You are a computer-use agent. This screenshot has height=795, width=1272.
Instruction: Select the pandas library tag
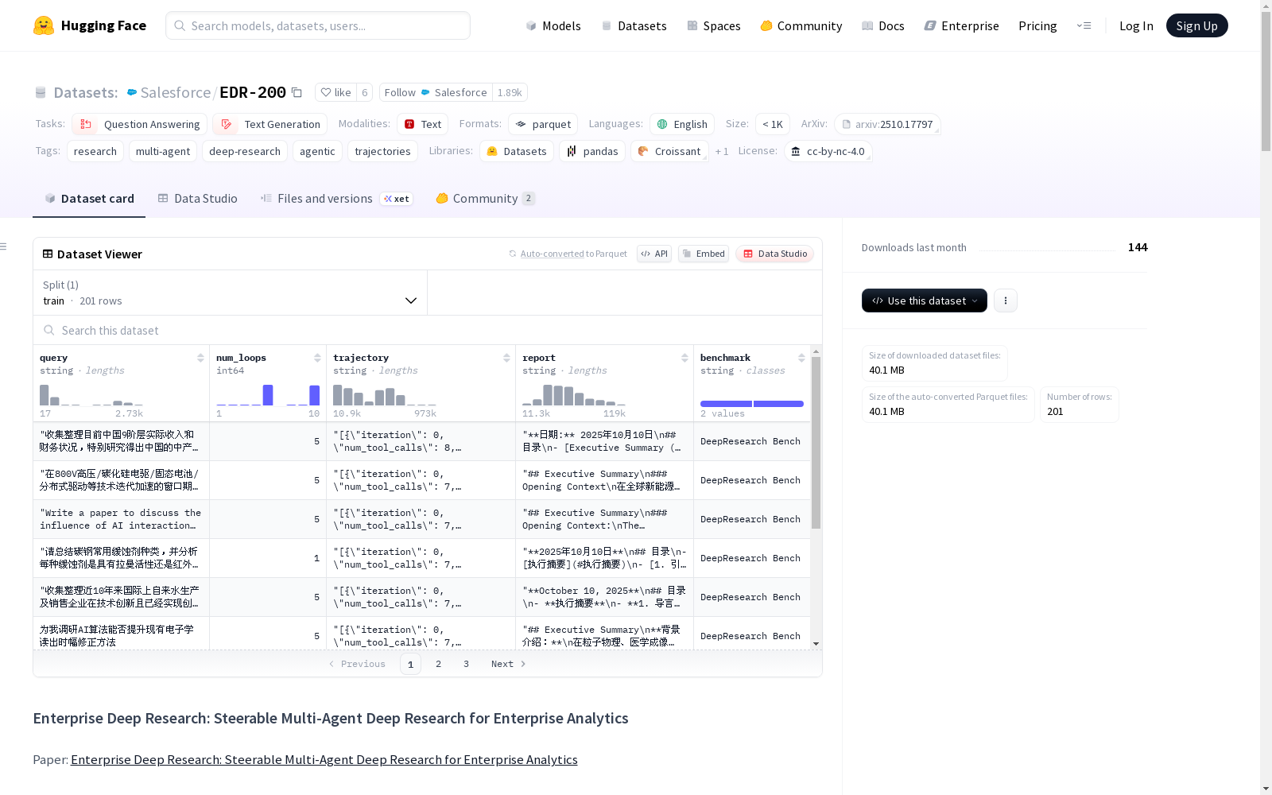pyautogui.click(x=592, y=151)
